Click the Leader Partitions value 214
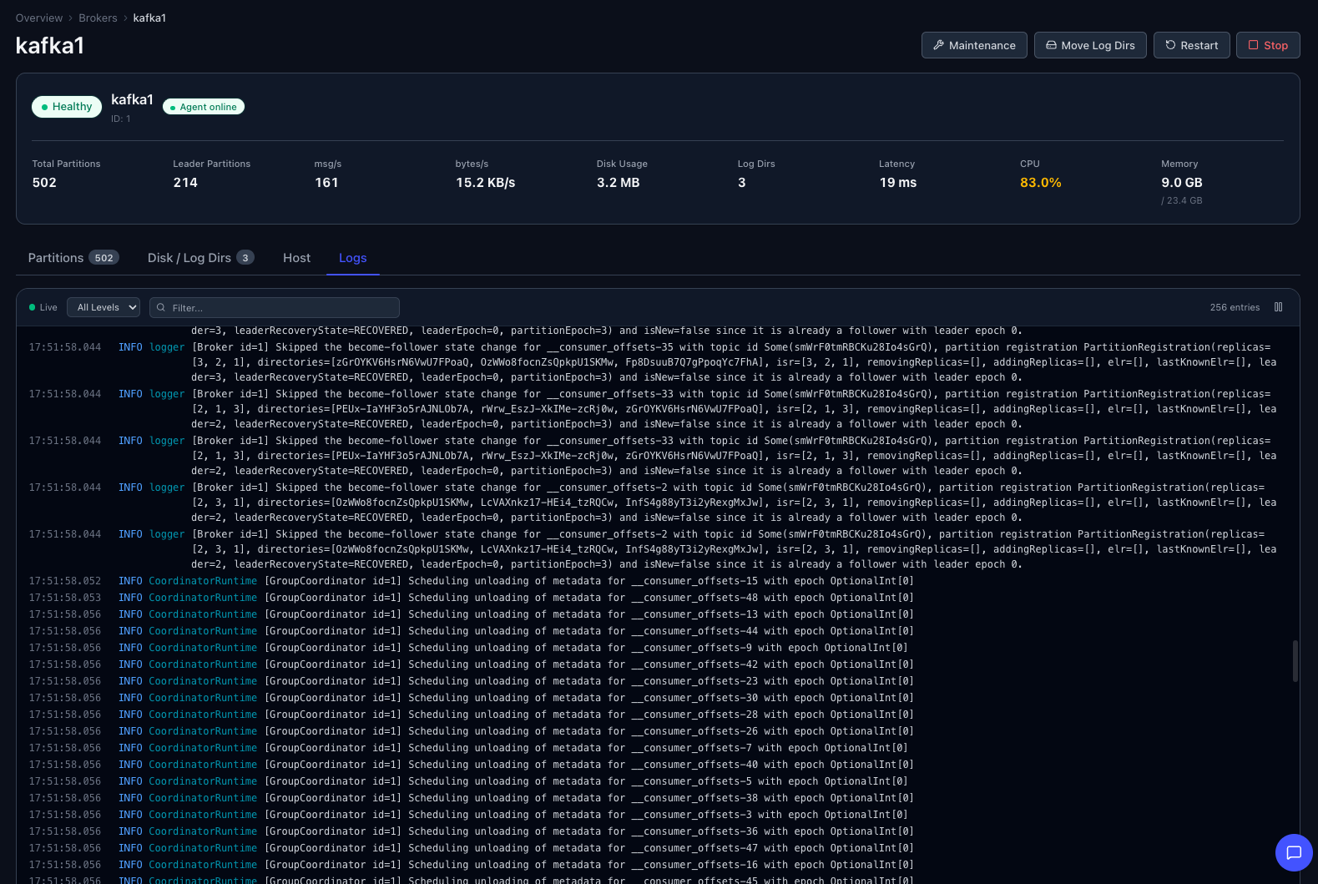 (x=185, y=182)
